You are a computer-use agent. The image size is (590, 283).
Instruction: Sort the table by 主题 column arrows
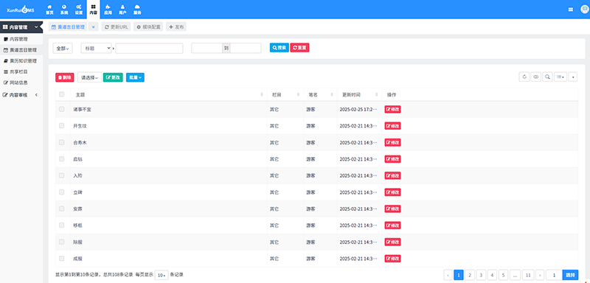click(x=262, y=95)
